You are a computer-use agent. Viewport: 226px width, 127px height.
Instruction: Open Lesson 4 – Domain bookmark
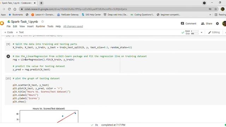pyautogui.click(x=43, y=15)
